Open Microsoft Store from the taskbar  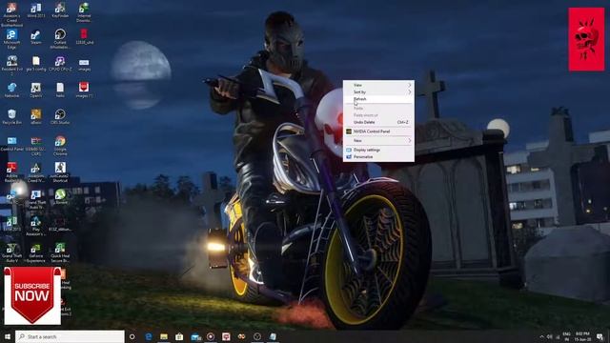[179, 336]
